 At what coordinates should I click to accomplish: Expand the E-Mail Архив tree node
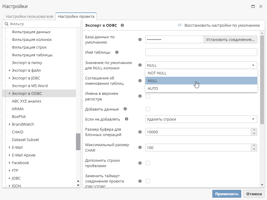tap(9, 155)
